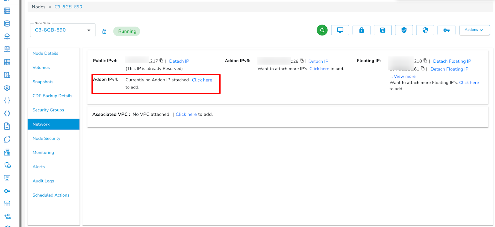Click the shield checkmark icon button
495x227 pixels.
(404, 30)
